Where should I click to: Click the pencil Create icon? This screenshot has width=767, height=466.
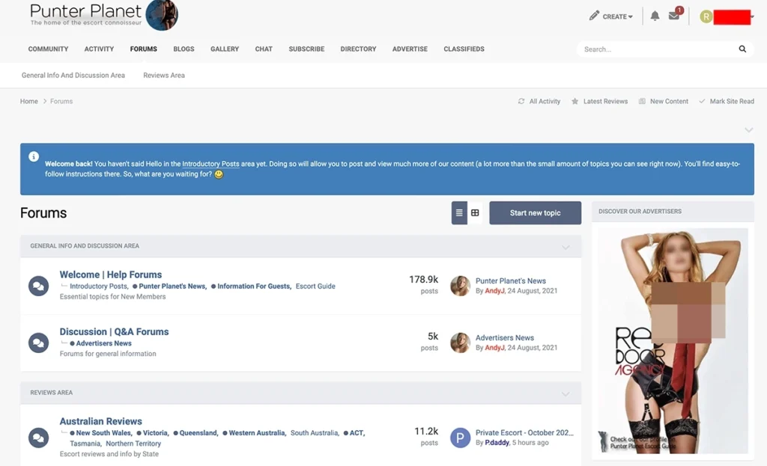(x=594, y=16)
